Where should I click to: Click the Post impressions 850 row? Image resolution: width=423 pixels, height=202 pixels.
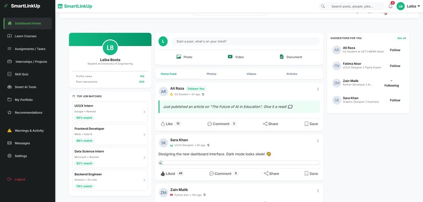pos(110,82)
